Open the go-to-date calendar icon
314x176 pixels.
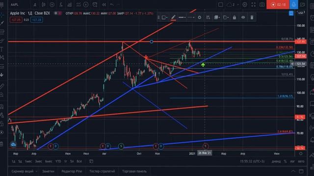click(91, 161)
